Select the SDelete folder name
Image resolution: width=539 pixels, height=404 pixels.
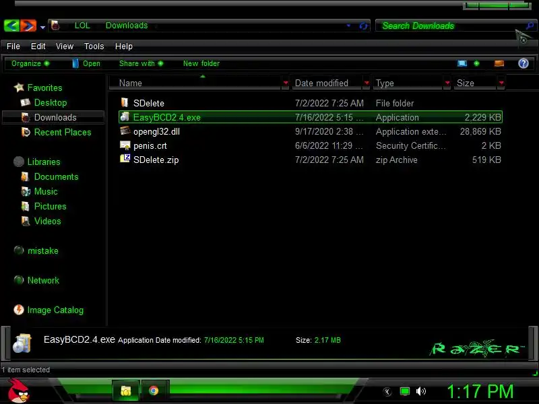pyautogui.click(x=148, y=103)
